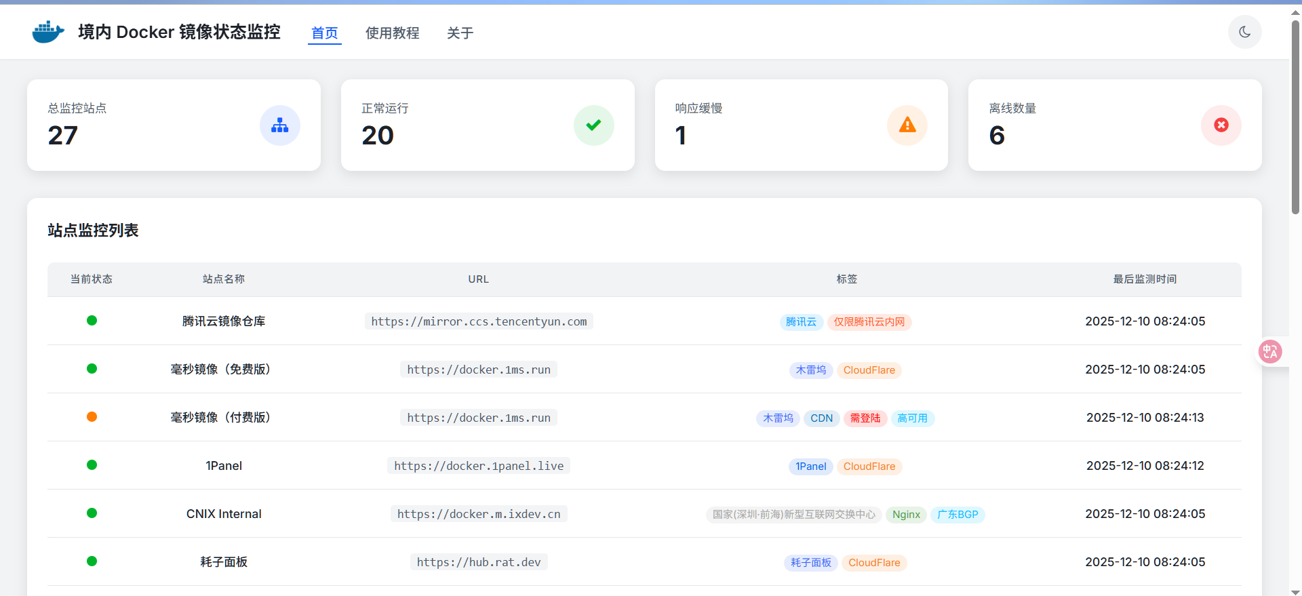Open docker.1ms.run URL in 付费版 row
Image resolution: width=1302 pixels, height=596 pixels.
479,418
